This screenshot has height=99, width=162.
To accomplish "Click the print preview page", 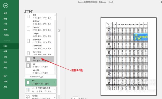I will coord(128,56).
